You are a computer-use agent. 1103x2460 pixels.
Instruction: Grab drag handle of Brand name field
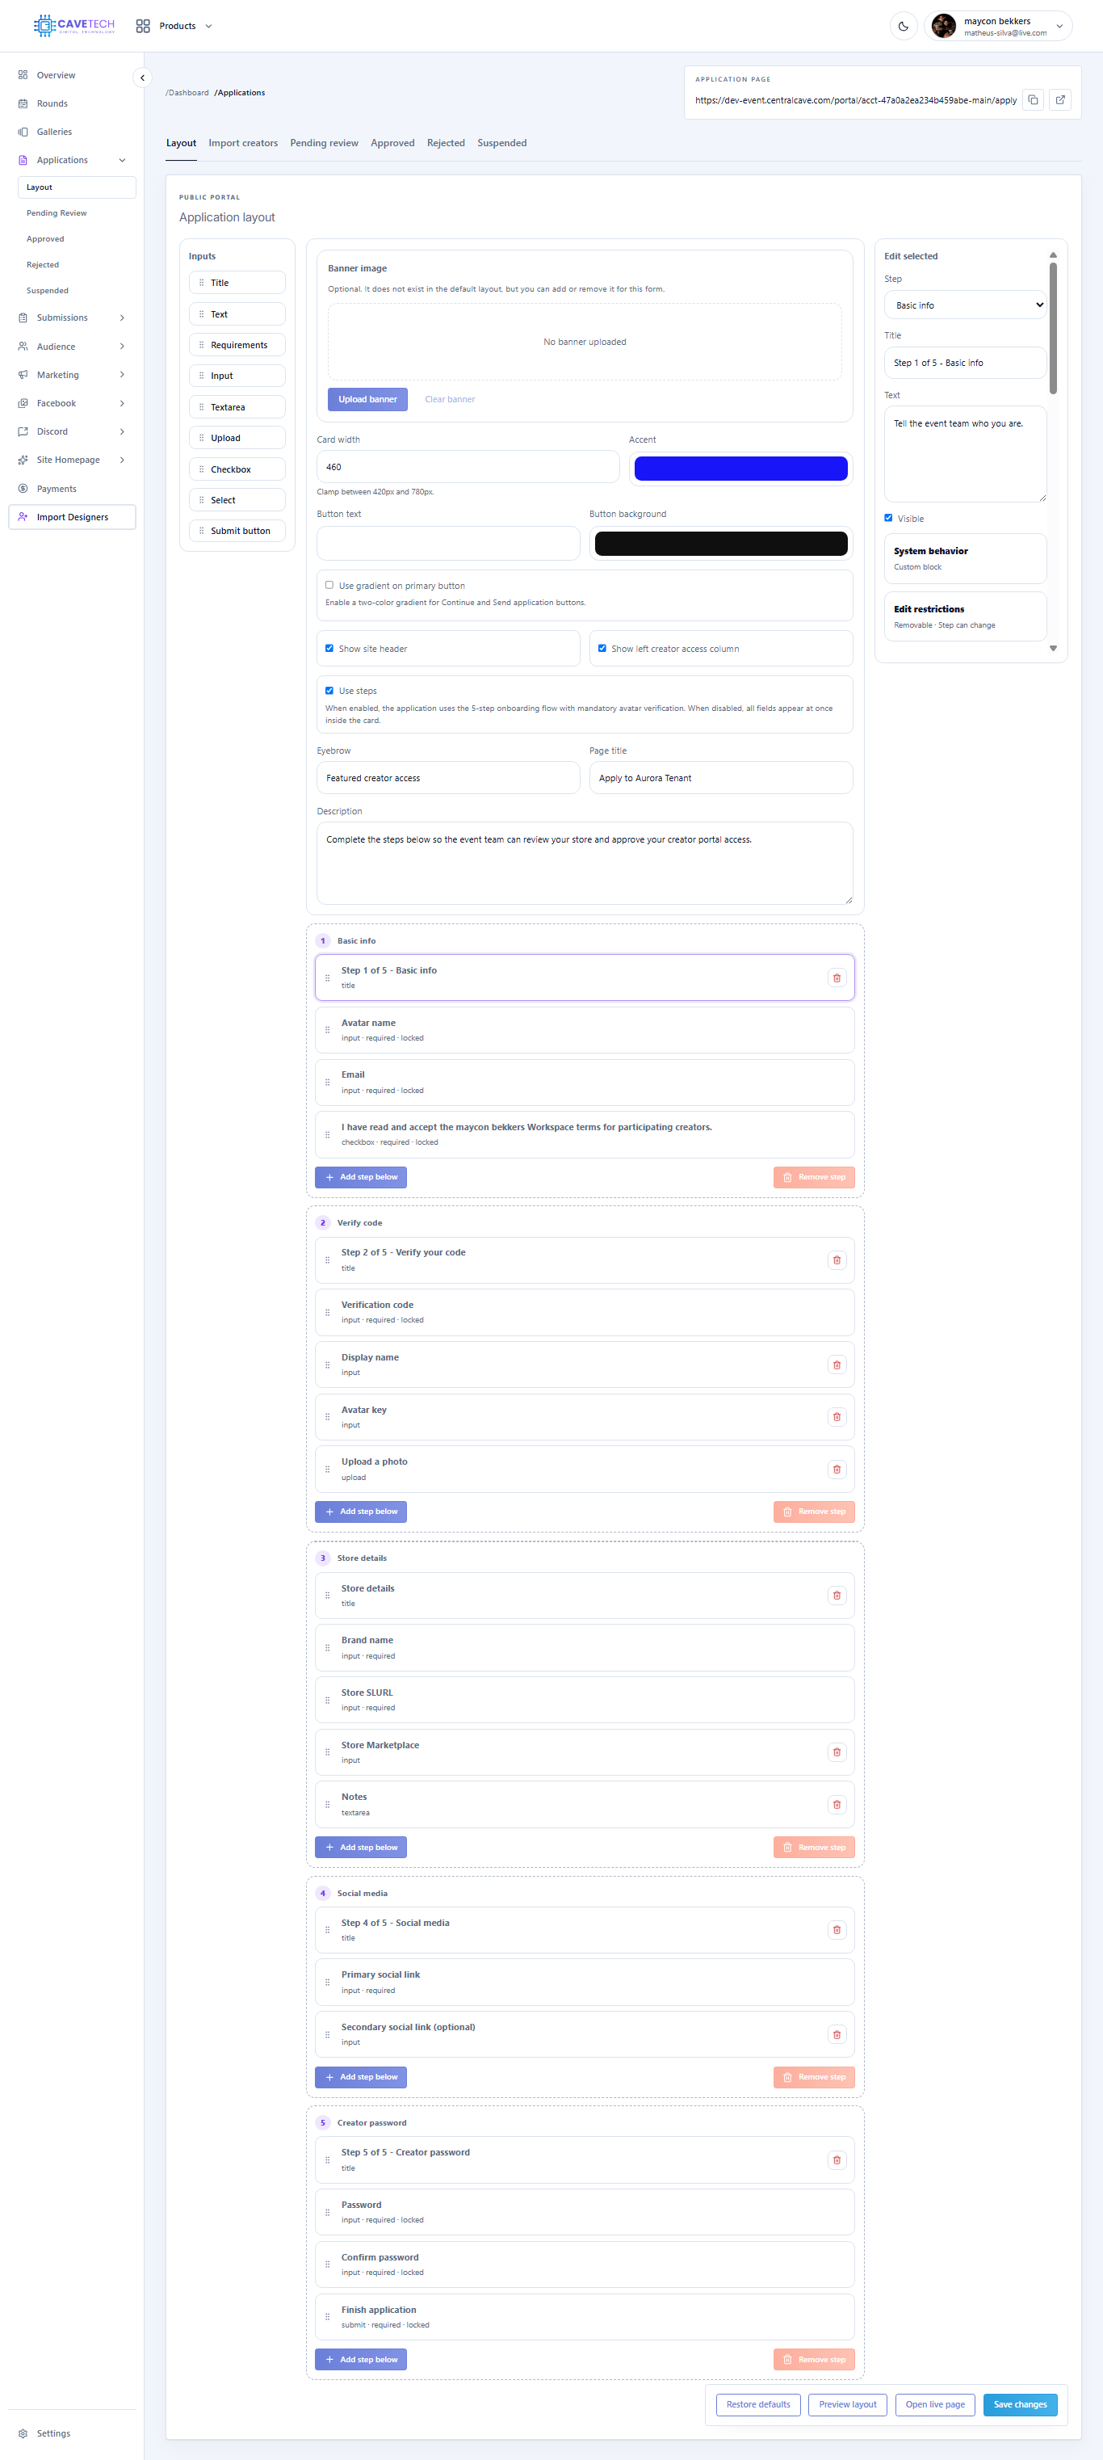tap(327, 1647)
